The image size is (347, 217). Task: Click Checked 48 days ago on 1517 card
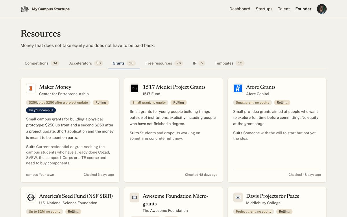pos(201,174)
